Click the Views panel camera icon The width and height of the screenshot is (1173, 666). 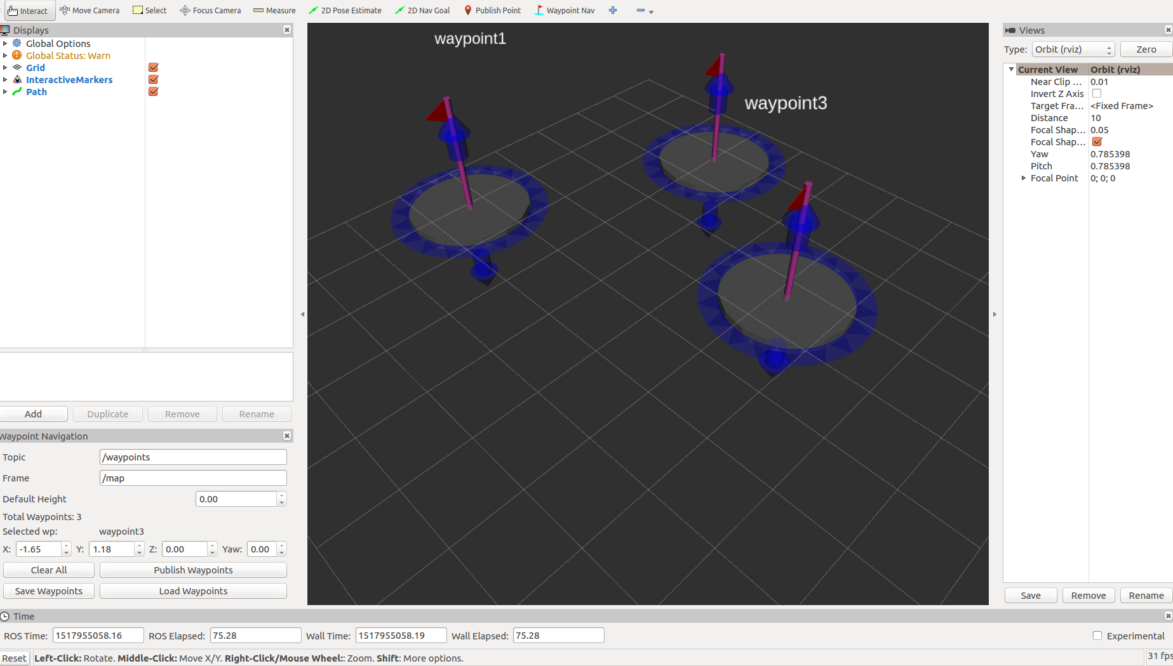1010,30
